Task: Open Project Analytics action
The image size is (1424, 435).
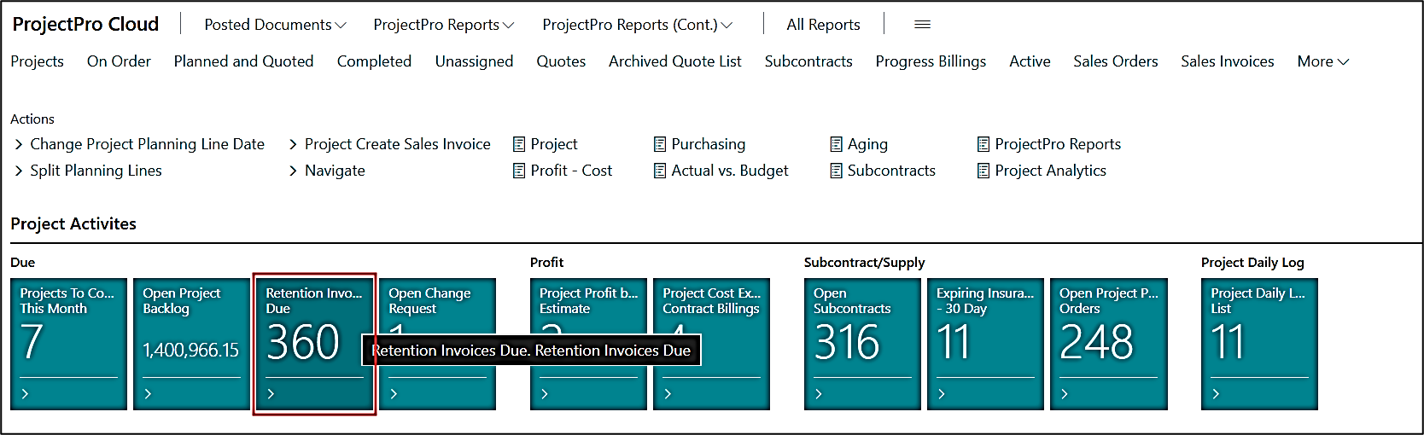Action: click(1042, 171)
